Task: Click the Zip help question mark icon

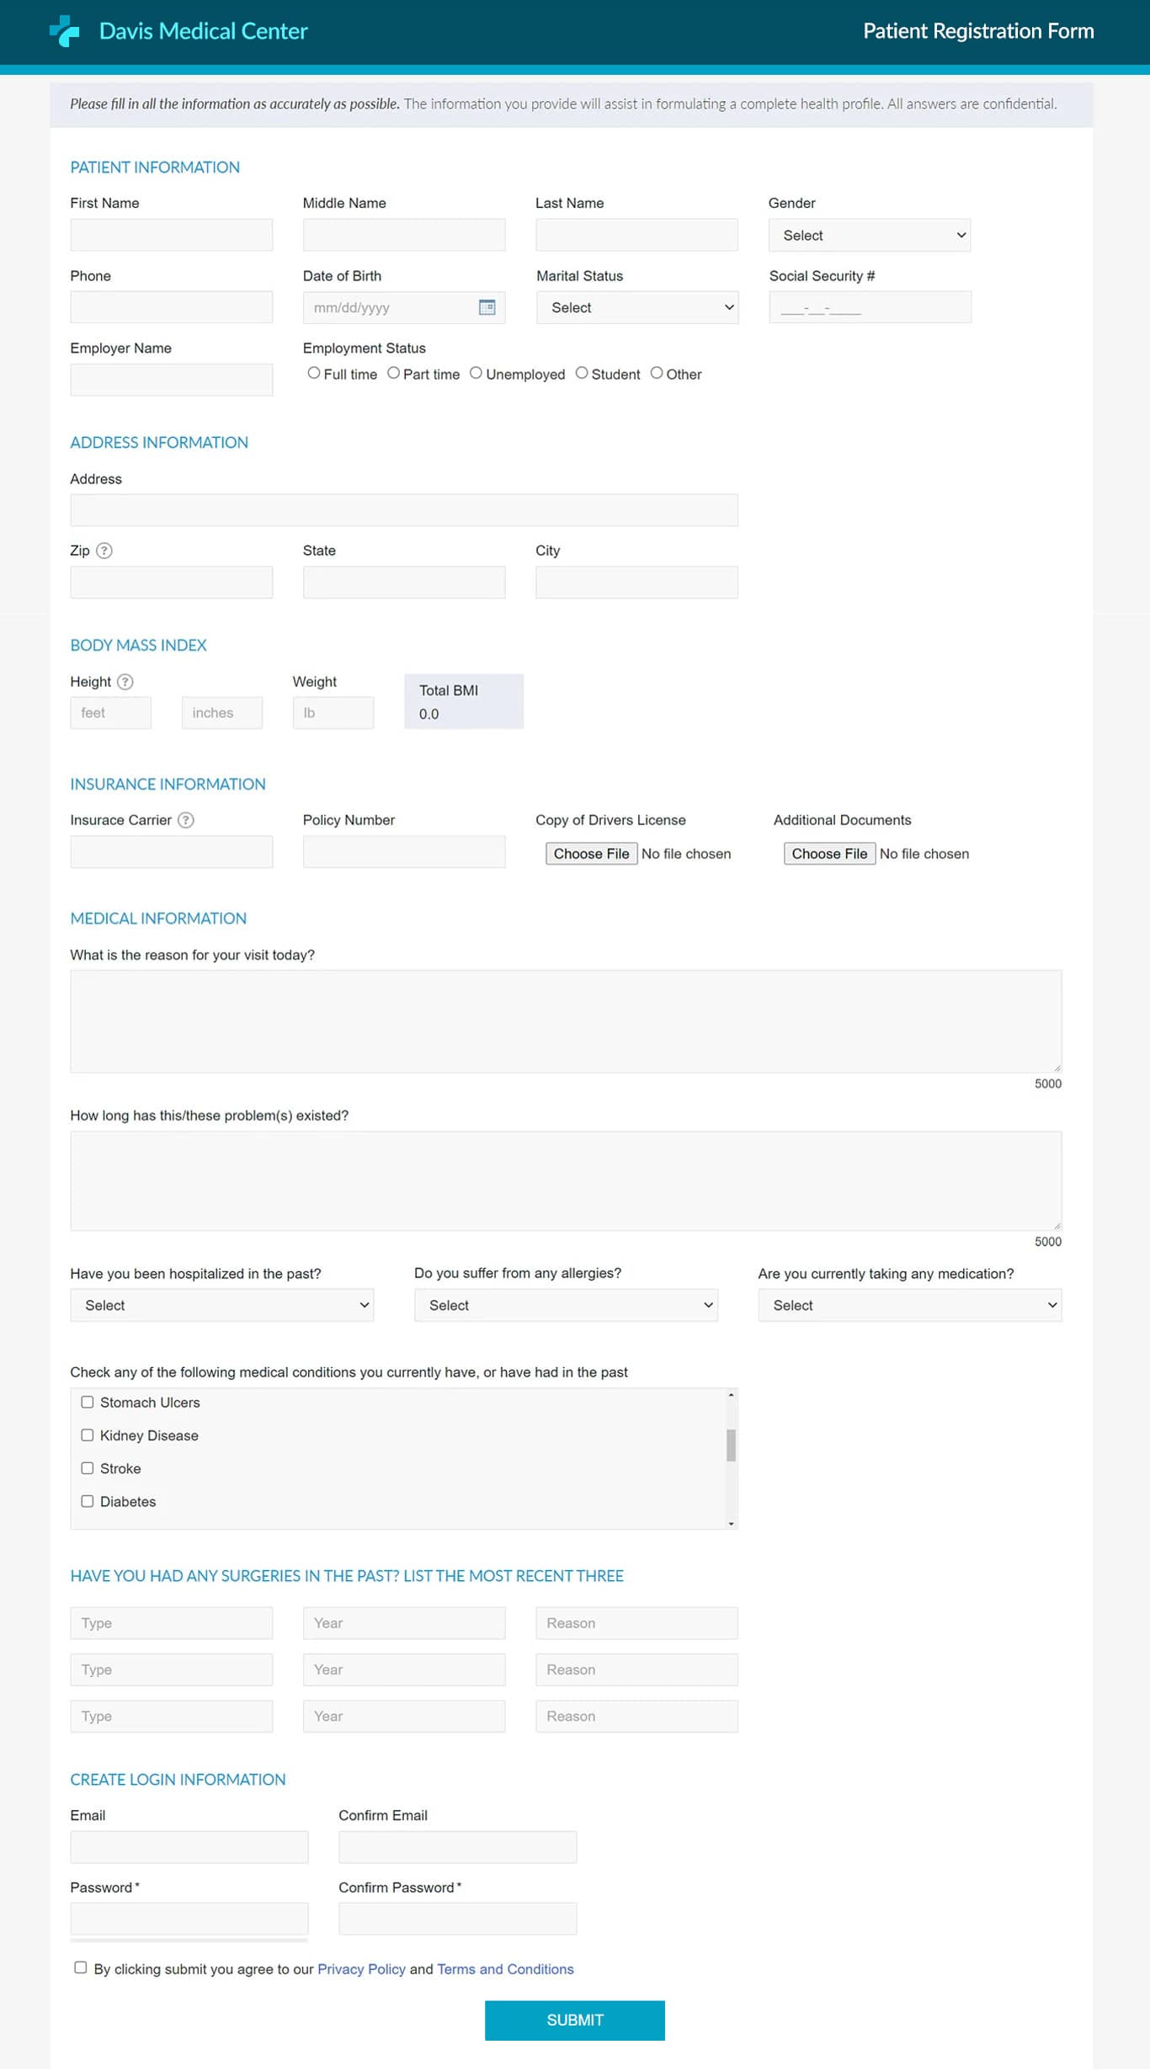Action: tap(104, 551)
